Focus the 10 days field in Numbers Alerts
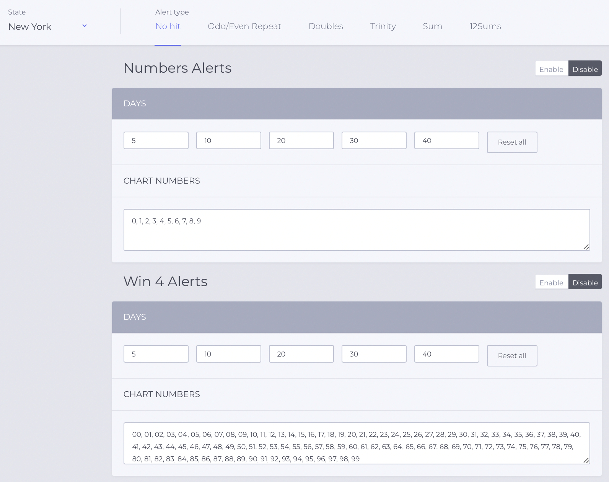 [x=229, y=140]
